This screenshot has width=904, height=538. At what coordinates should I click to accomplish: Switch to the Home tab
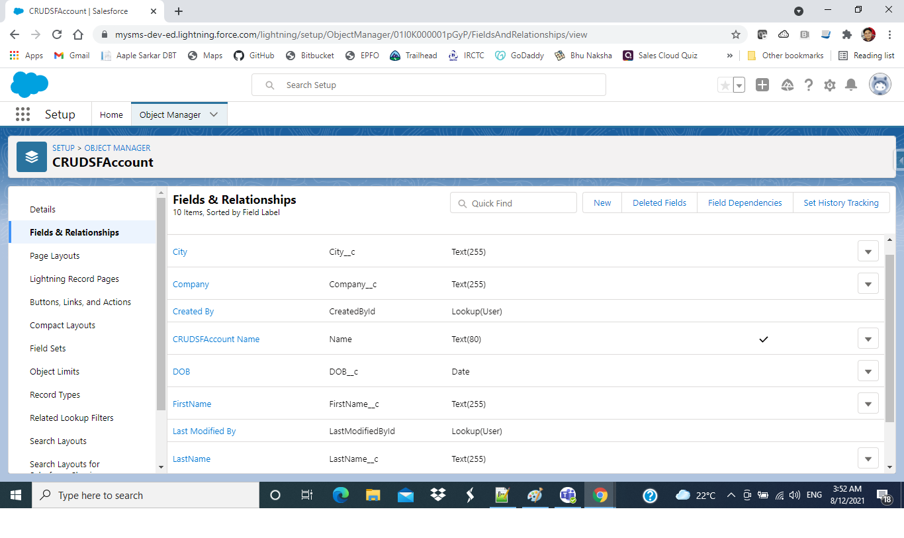click(x=111, y=114)
